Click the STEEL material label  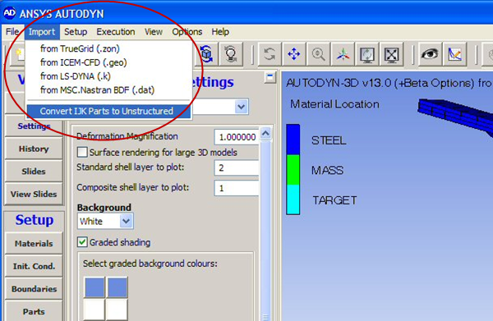[329, 140]
